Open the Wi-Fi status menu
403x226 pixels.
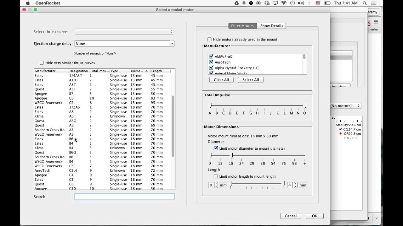tap(284, 3)
